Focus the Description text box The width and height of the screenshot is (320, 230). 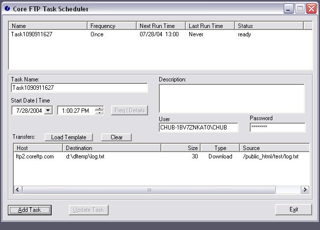click(231, 99)
